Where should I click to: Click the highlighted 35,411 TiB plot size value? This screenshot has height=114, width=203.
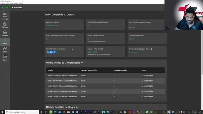[x=51, y=52]
